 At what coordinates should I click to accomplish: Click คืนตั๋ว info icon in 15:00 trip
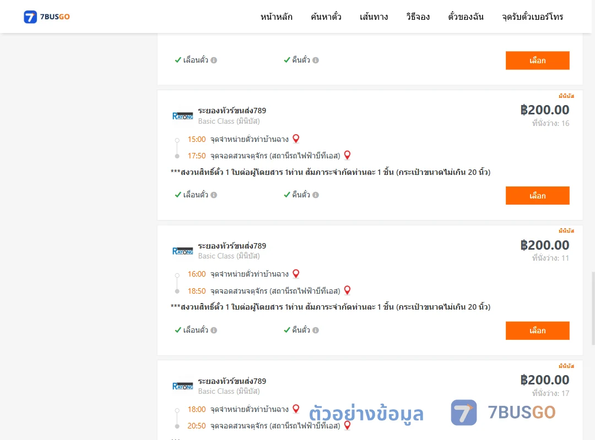[x=316, y=195]
